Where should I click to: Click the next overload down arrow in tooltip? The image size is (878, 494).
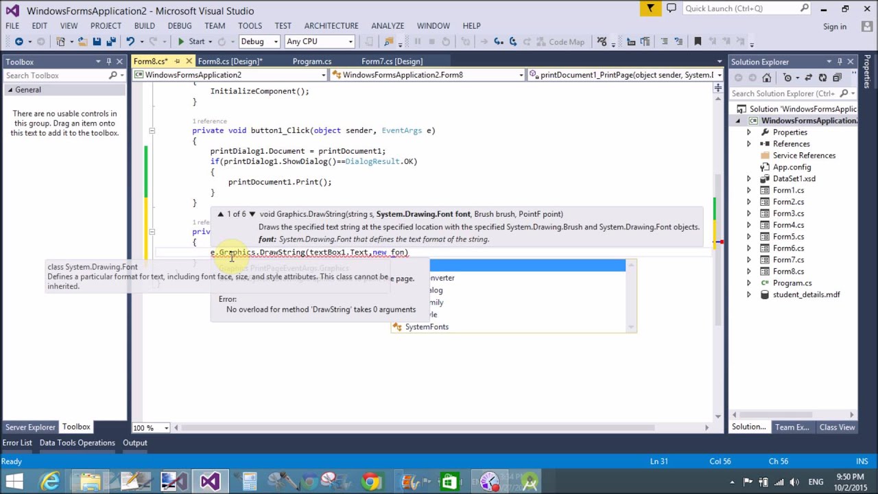(x=252, y=214)
